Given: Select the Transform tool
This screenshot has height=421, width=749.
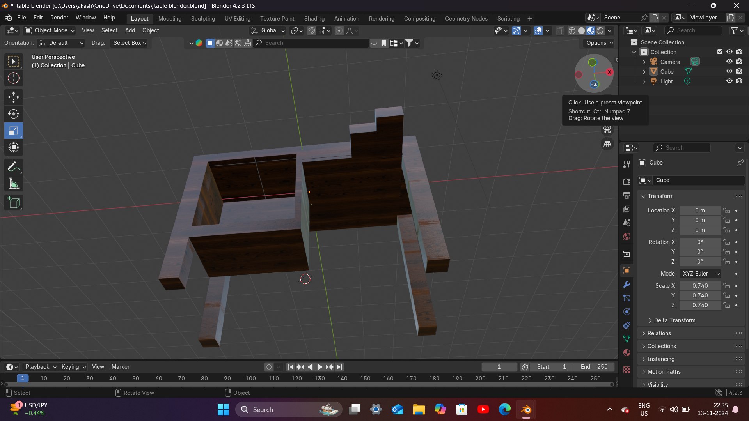Looking at the screenshot, I should [14, 147].
